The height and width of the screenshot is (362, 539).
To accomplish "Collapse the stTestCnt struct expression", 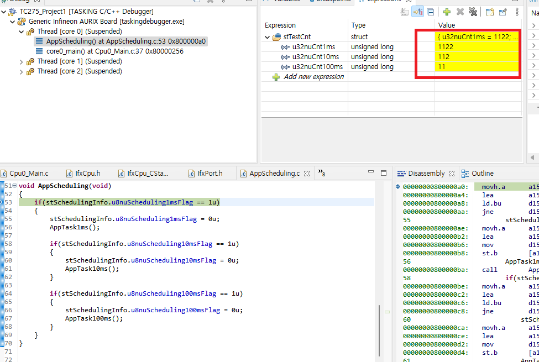I will 267,36.
